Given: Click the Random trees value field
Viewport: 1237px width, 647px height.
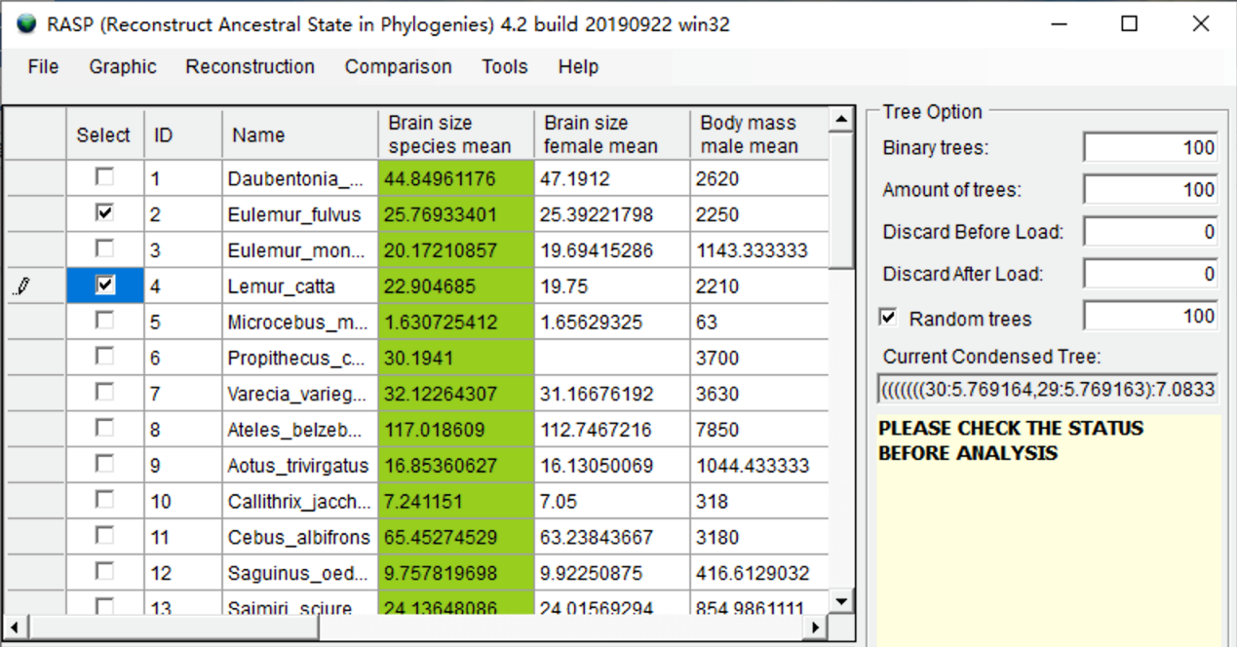Looking at the screenshot, I should pos(1150,316).
